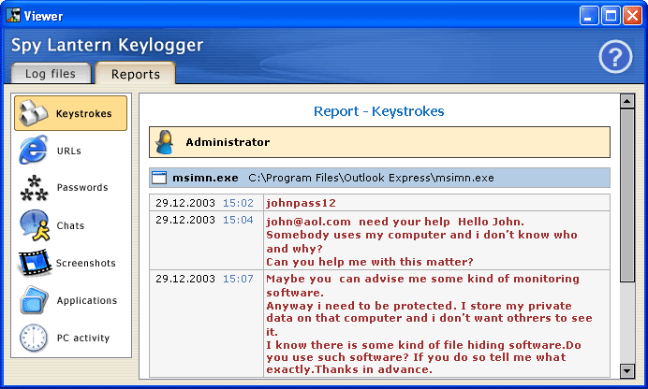Viewport: 648px width, 389px height.
Task: Open the Screenshots report label
Action: coord(85,263)
